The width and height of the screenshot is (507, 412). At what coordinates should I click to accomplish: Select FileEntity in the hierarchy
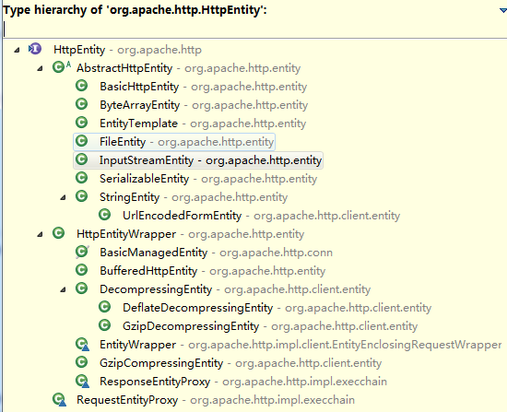(174, 142)
